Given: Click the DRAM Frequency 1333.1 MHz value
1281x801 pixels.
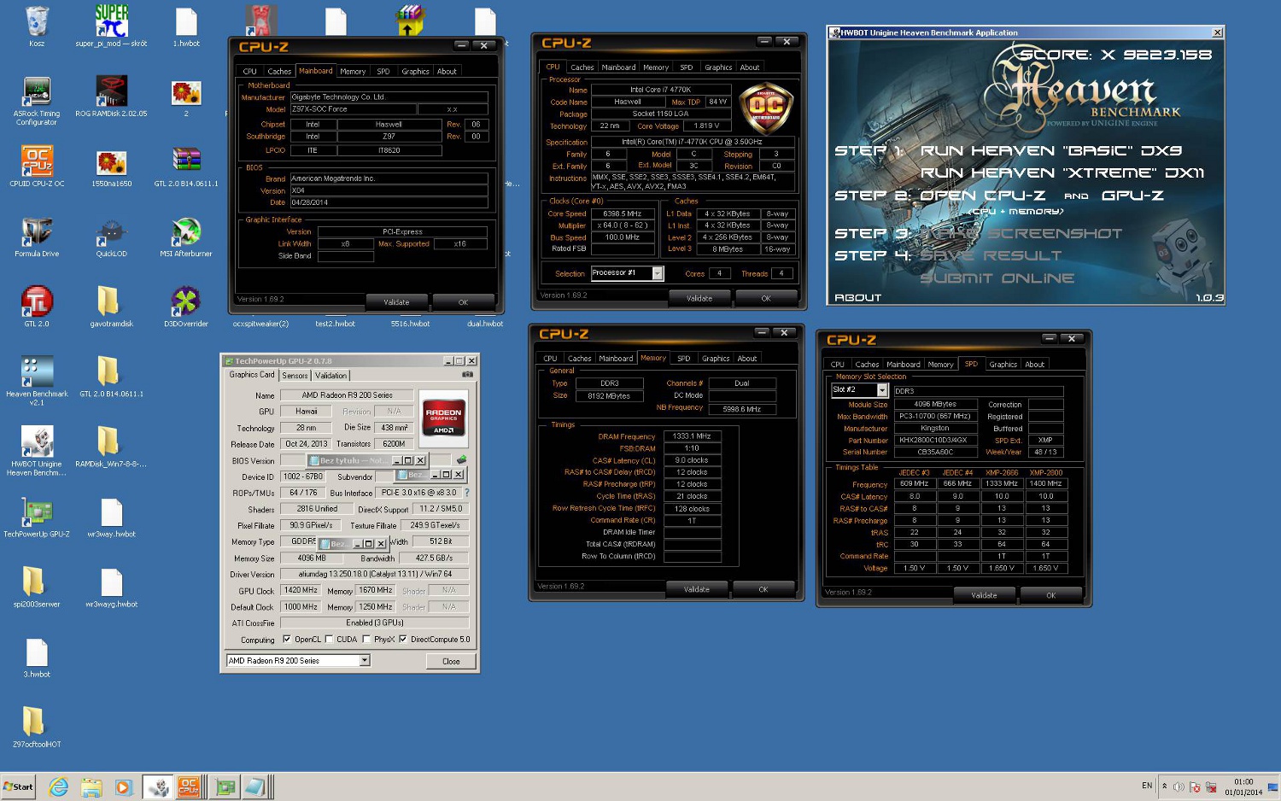Looking at the screenshot, I should [692, 436].
